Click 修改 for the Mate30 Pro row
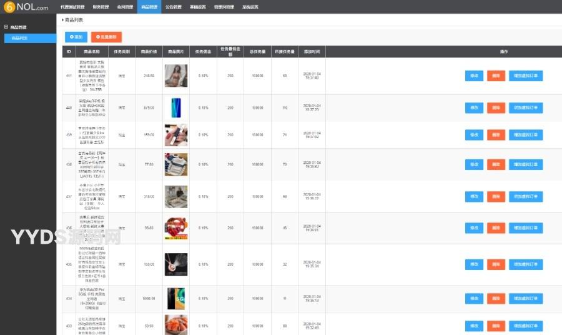 click(474, 299)
